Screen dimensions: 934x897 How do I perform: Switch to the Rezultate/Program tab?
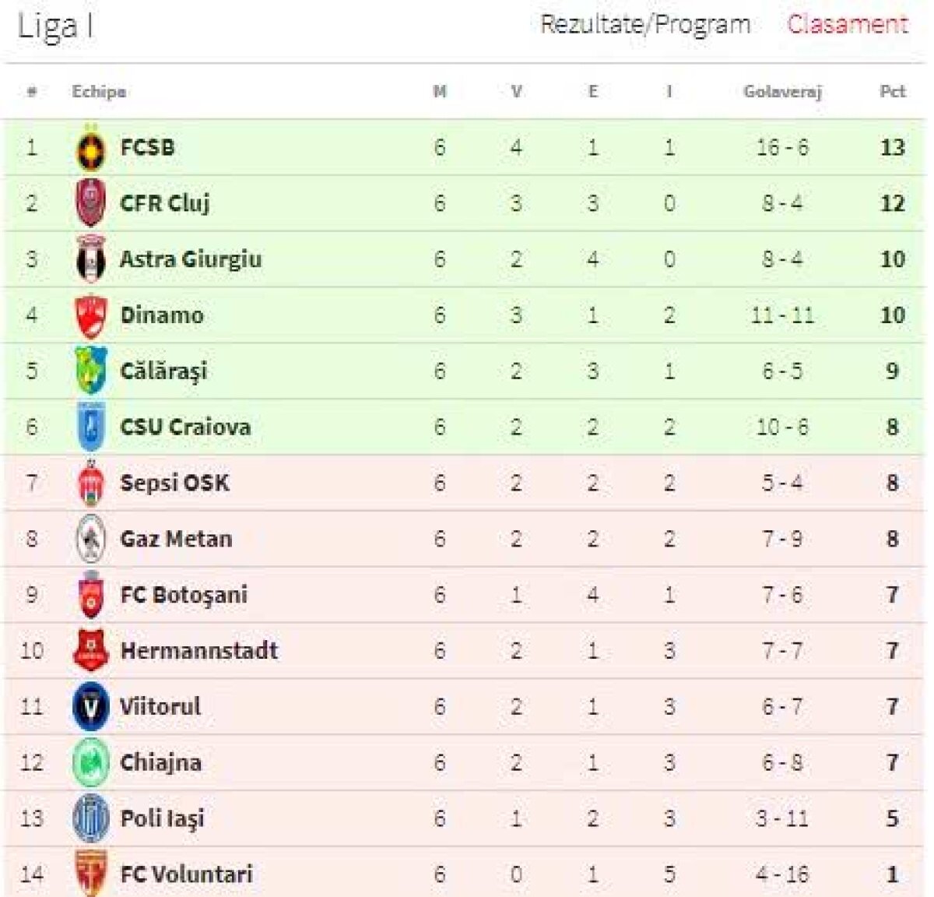646,24
